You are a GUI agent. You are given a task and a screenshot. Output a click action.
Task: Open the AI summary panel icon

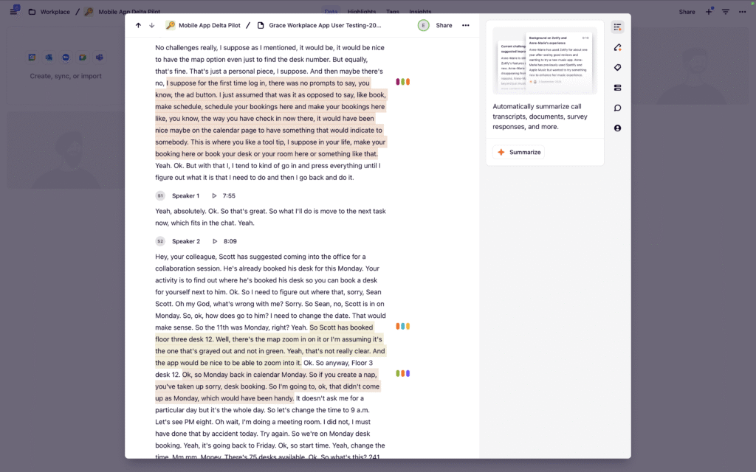[x=617, y=27]
